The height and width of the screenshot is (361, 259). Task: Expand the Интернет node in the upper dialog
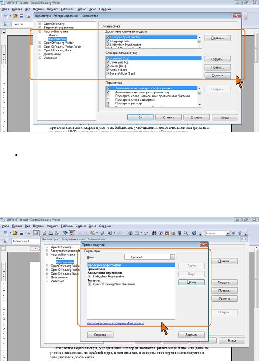40,58
